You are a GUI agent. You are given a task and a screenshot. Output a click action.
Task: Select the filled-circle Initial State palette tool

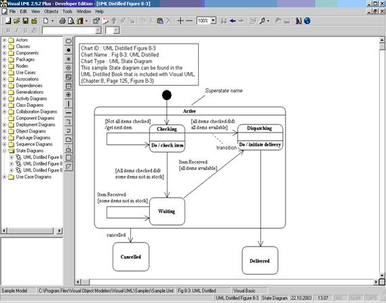click(x=69, y=50)
